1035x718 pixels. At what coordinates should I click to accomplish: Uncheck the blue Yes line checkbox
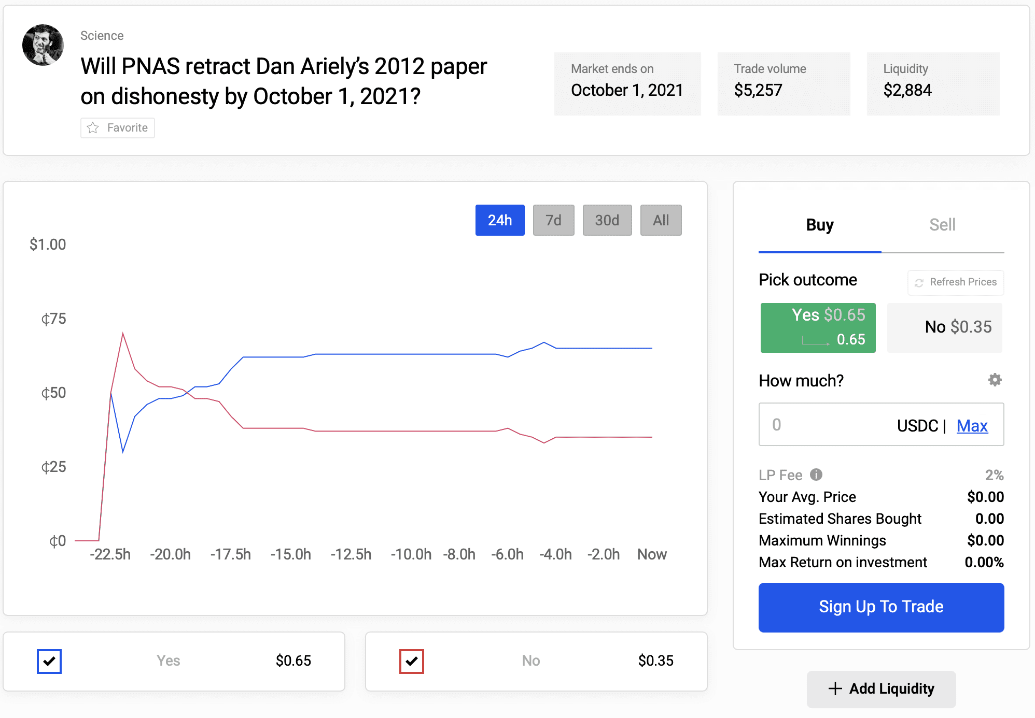[49, 661]
